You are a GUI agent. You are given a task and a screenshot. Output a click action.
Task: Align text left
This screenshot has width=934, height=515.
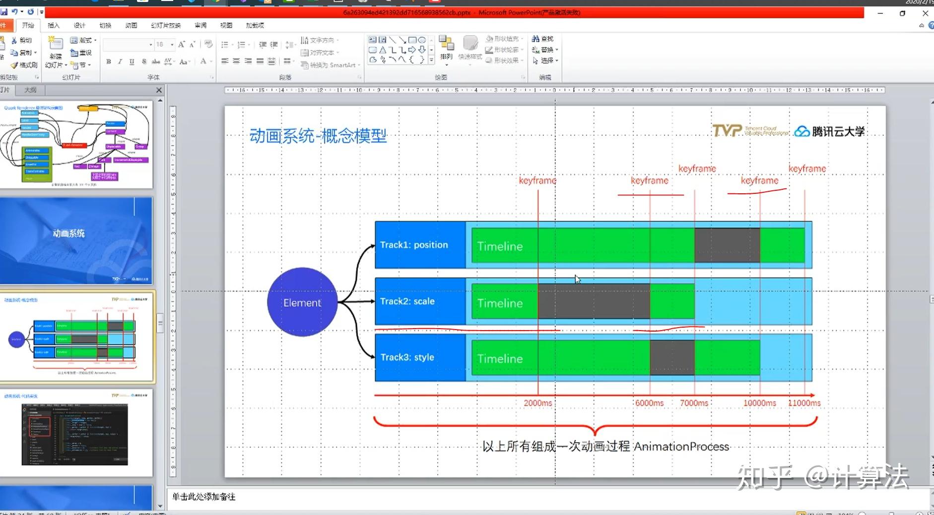[x=225, y=61]
